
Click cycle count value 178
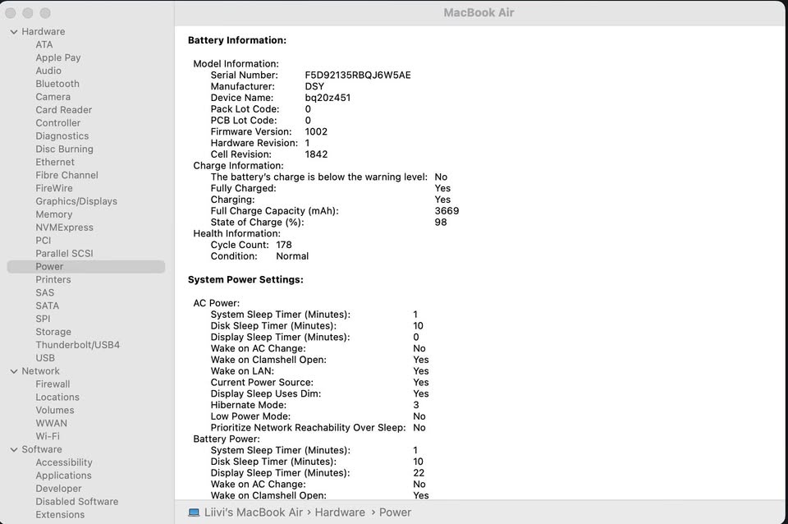(x=284, y=246)
